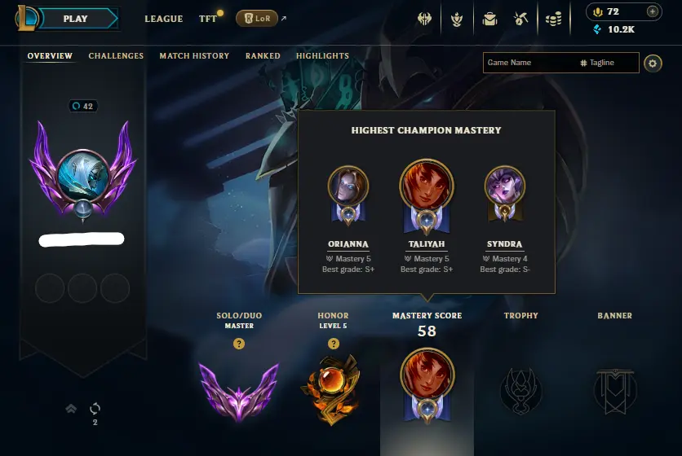The width and height of the screenshot is (682, 456).
Task: Open the Store coins icon
Action: coord(553,19)
